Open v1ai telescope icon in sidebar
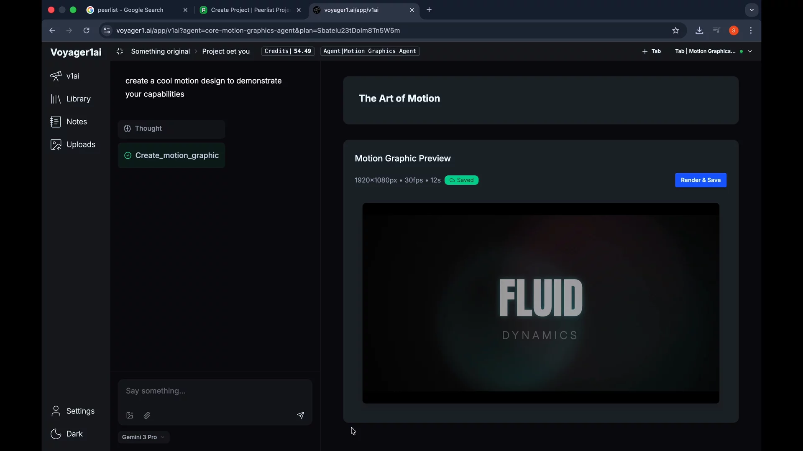 (56, 76)
